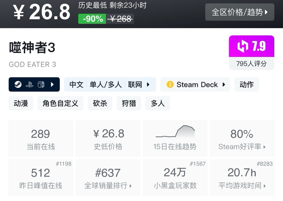
Task: Click the #1198 rank label
Action: (63, 164)
